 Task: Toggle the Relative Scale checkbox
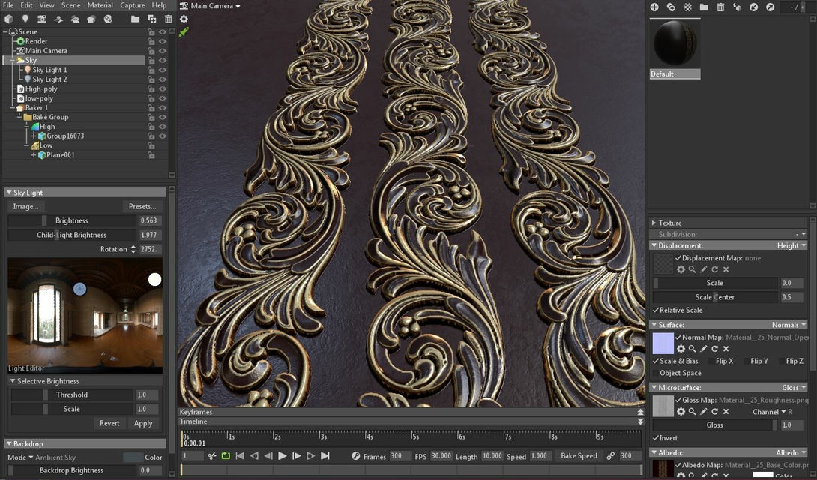pos(656,310)
